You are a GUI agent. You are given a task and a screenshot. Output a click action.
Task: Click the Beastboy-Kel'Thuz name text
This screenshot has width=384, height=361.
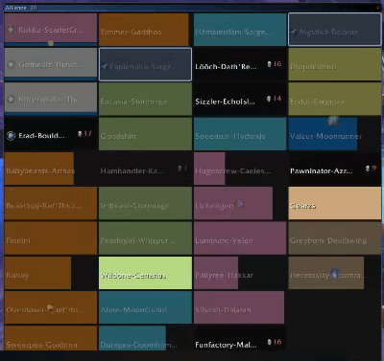click(44, 206)
